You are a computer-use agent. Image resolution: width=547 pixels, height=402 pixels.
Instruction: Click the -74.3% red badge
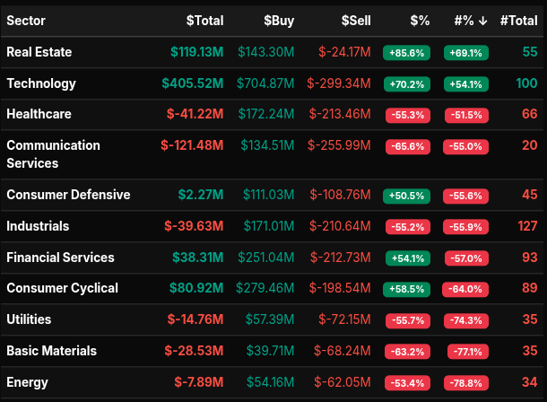tap(466, 320)
